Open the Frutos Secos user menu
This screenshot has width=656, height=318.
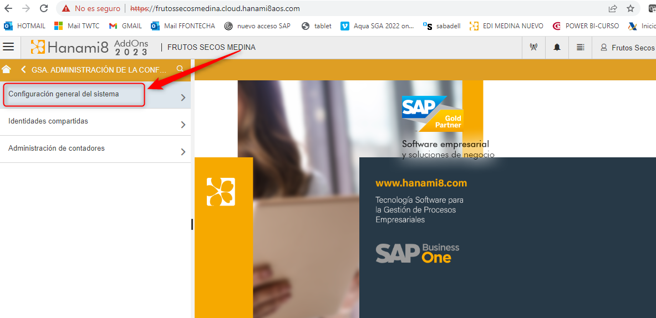point(628,48)
